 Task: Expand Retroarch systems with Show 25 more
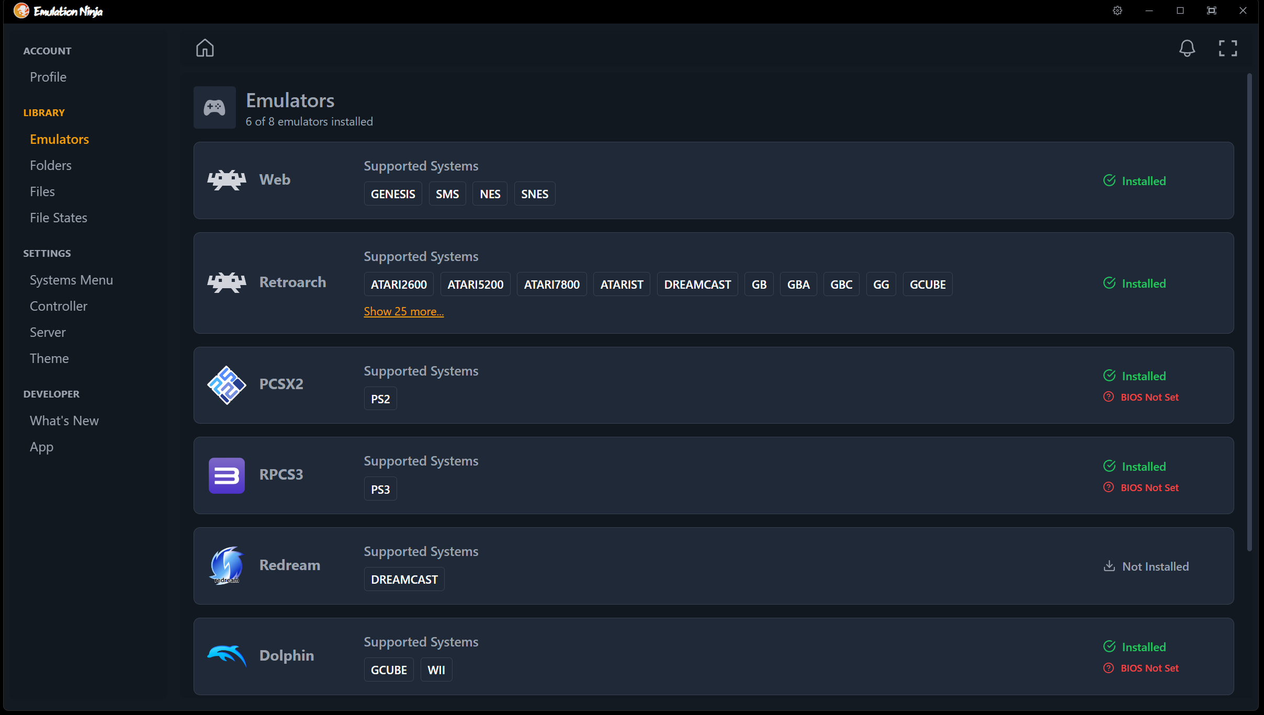(x=403, y=311)
